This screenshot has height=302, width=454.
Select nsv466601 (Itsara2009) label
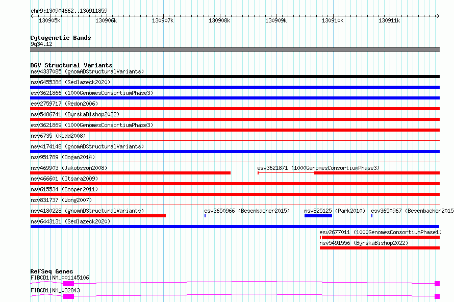64,179
